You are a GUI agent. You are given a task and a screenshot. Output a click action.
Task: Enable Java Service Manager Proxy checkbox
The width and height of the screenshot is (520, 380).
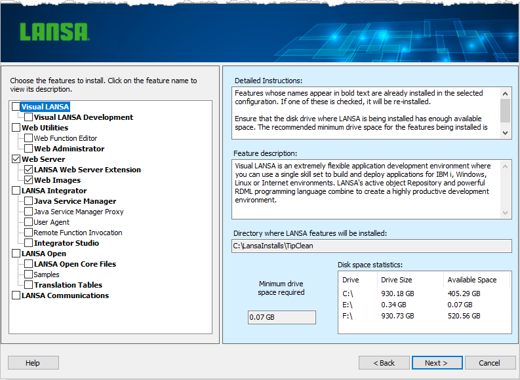pos(28,212)
